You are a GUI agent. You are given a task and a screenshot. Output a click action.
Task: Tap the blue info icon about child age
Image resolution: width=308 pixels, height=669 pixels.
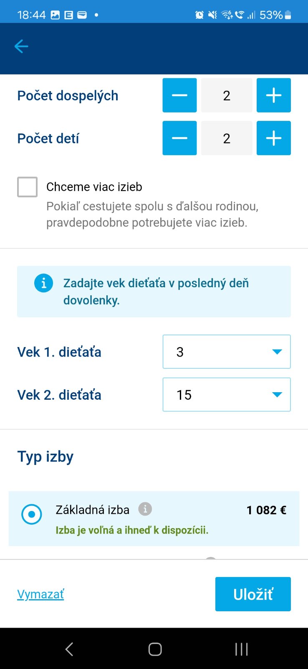coord(43,283)
